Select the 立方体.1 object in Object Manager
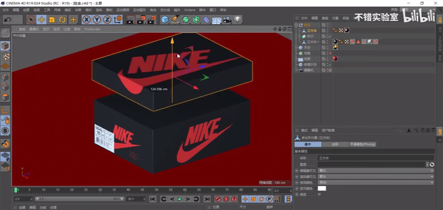 (313, 42)
